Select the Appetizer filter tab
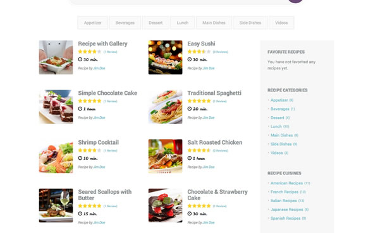 (x=92, y=23)
